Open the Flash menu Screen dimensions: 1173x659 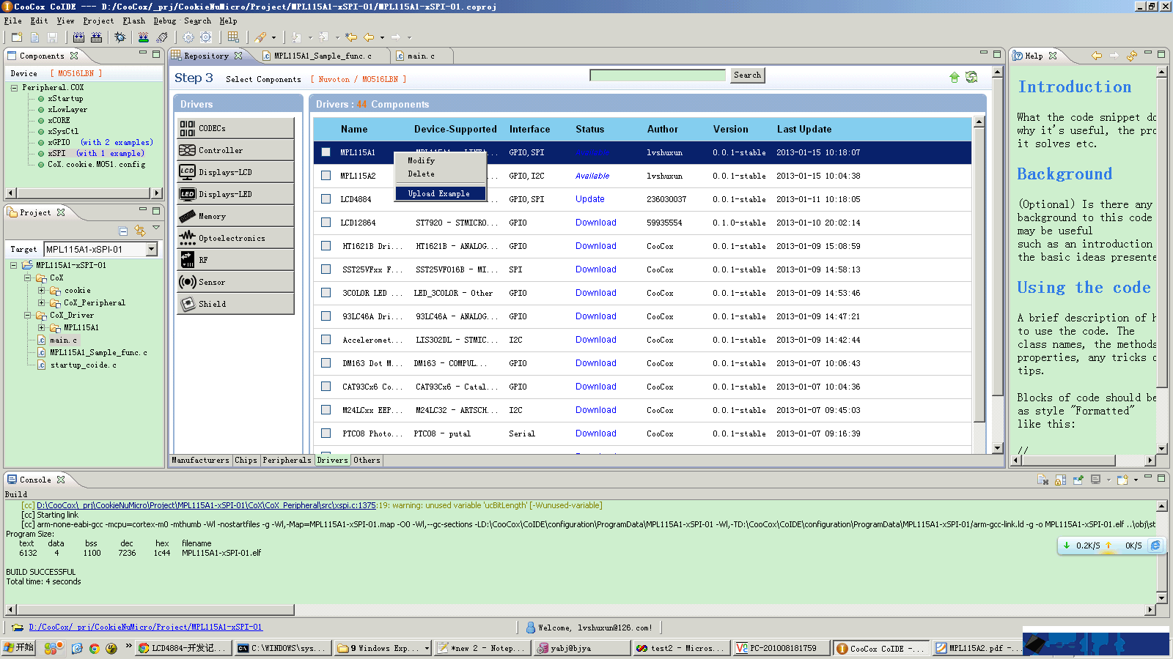(133, 21)
